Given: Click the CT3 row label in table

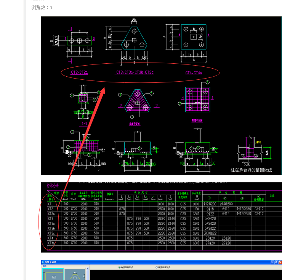Looking at the screenshot, I should [x=51, y=219].
